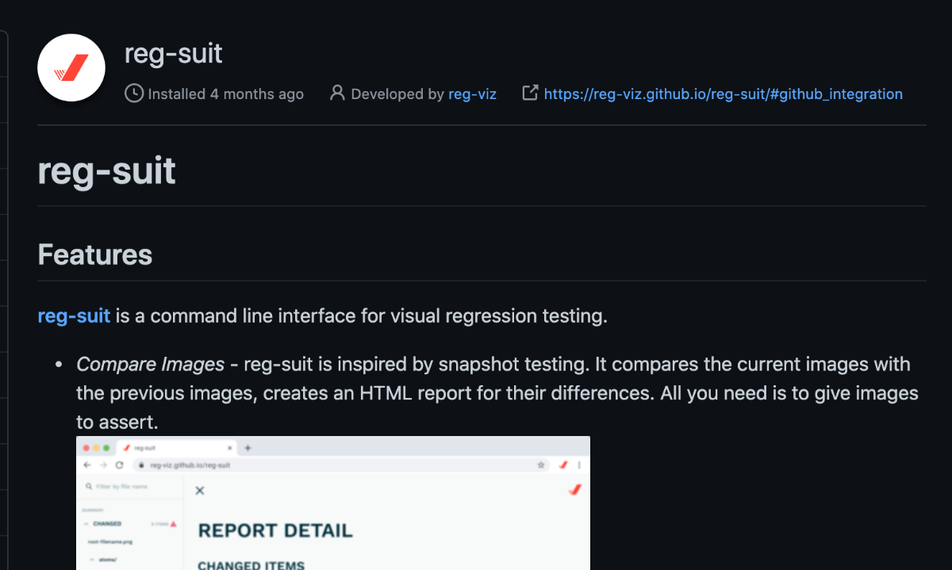The width and height of the screenshot is (952, 570).
Task: Click the person icon before Developed by
Action: (337, 94)
